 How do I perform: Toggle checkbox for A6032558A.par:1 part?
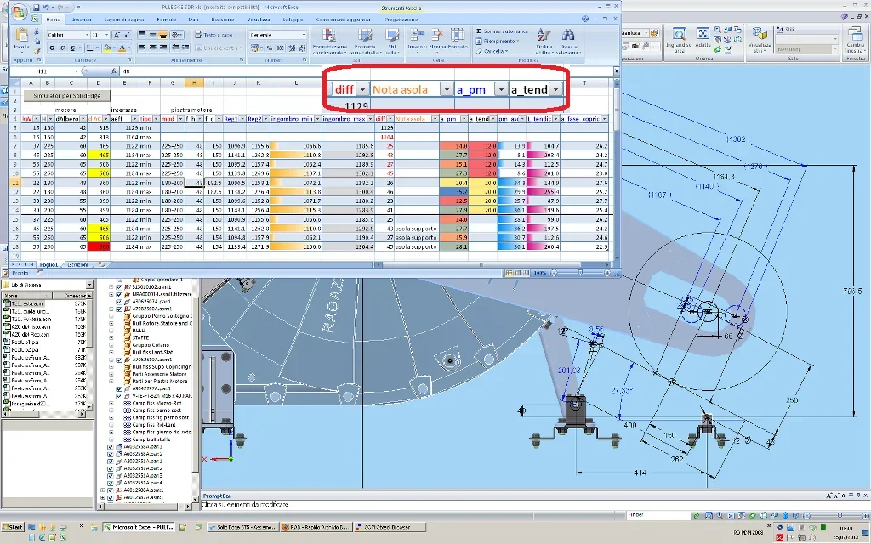pyautogui.click(x=111, y=445)
